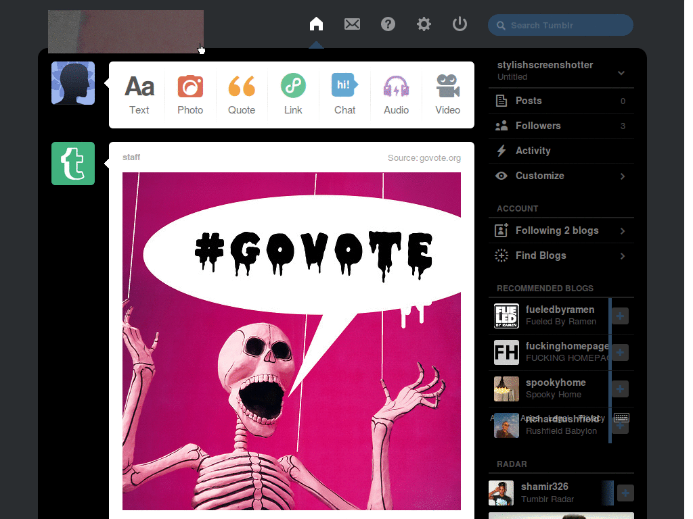This screenshot has height=519, width=693.
Task: Click the spookyhome avatar thumbnail
Action: (506, 389)
